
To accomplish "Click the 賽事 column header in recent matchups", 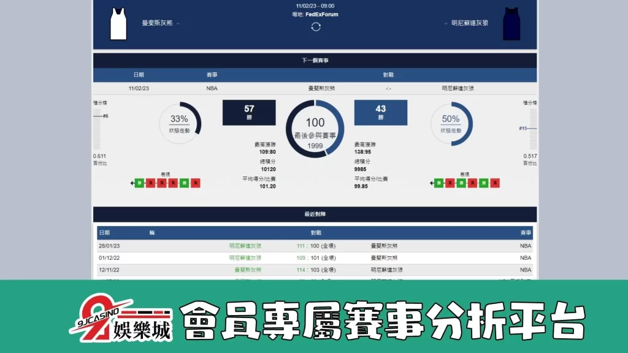I will (x=526, y=232).
